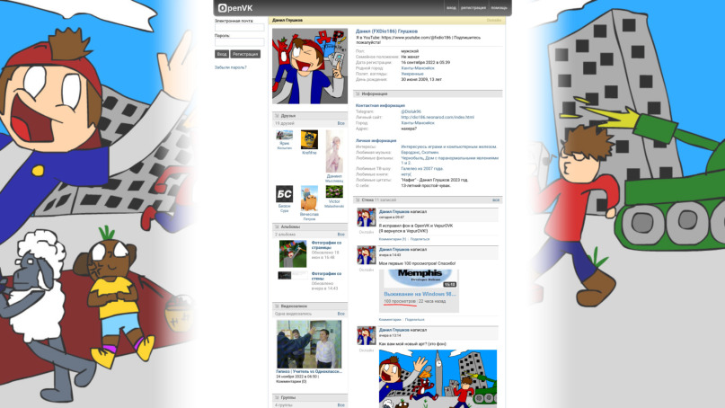
Task: Open the Гипноз | Учитель vs Одноклассн... video title
Action: click(309, 371)
